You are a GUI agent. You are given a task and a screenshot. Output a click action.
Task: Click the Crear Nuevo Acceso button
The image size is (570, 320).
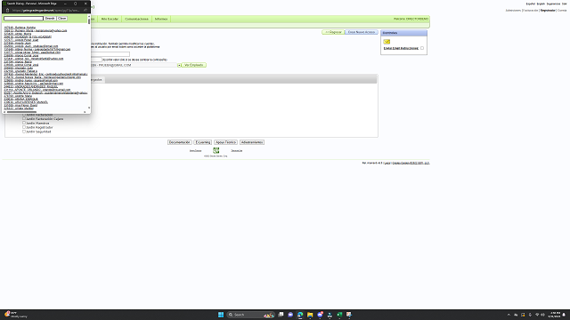point(362,32)
